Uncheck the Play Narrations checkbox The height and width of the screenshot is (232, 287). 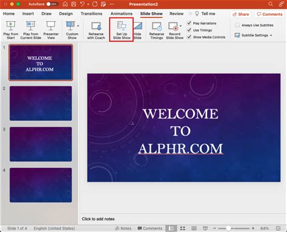[x=189, y=23]
